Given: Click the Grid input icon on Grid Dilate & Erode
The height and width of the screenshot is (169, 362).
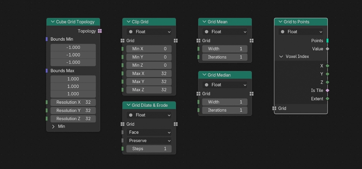Looking at the screenshot, I should 123,124.
